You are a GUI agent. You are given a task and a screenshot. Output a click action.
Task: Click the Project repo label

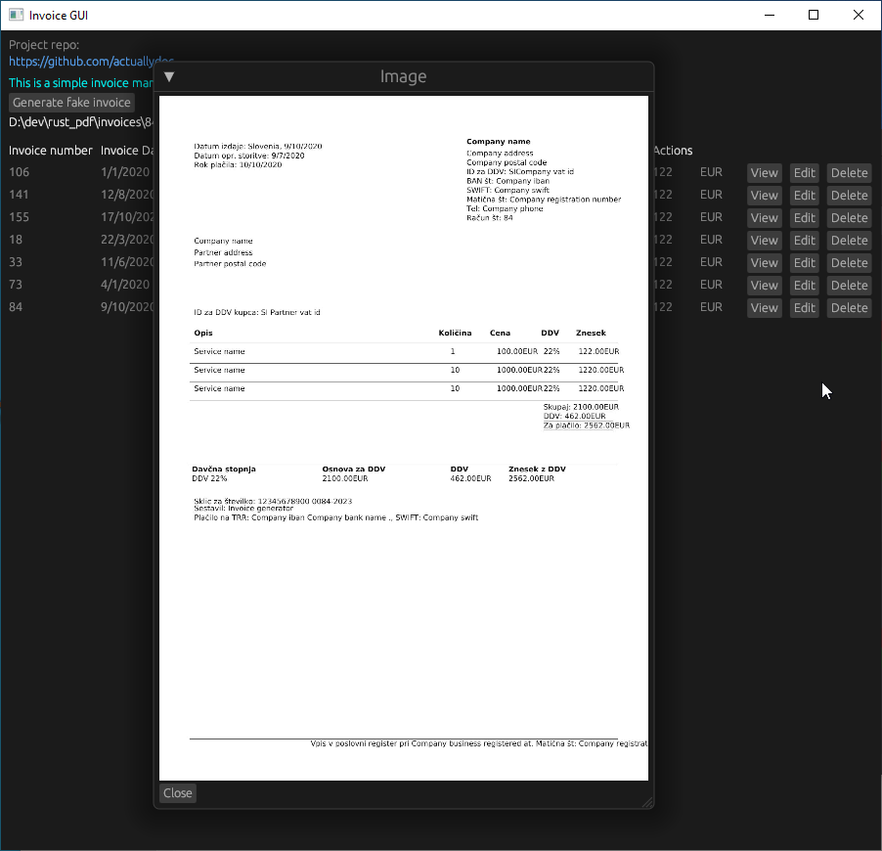coord(44,45)
